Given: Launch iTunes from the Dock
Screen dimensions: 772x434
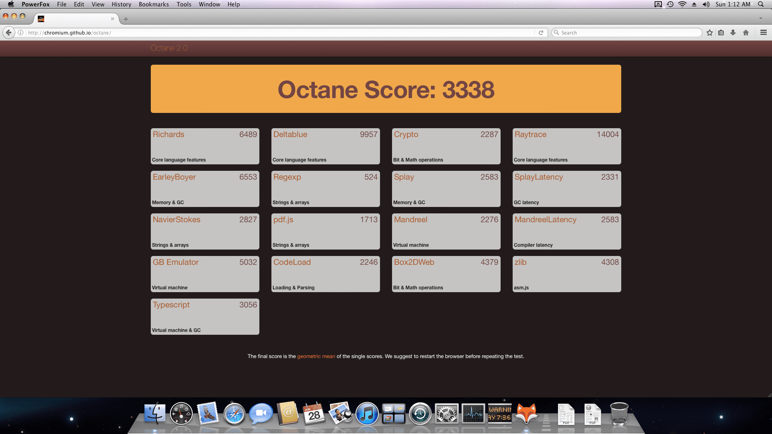Looking at the screenshot, I should (367, 414).
